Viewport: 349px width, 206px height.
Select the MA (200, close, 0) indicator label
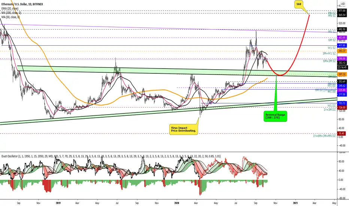[x=11, y=13]
